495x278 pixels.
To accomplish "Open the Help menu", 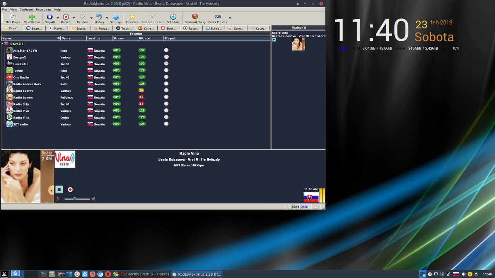I will click(57, 9).
